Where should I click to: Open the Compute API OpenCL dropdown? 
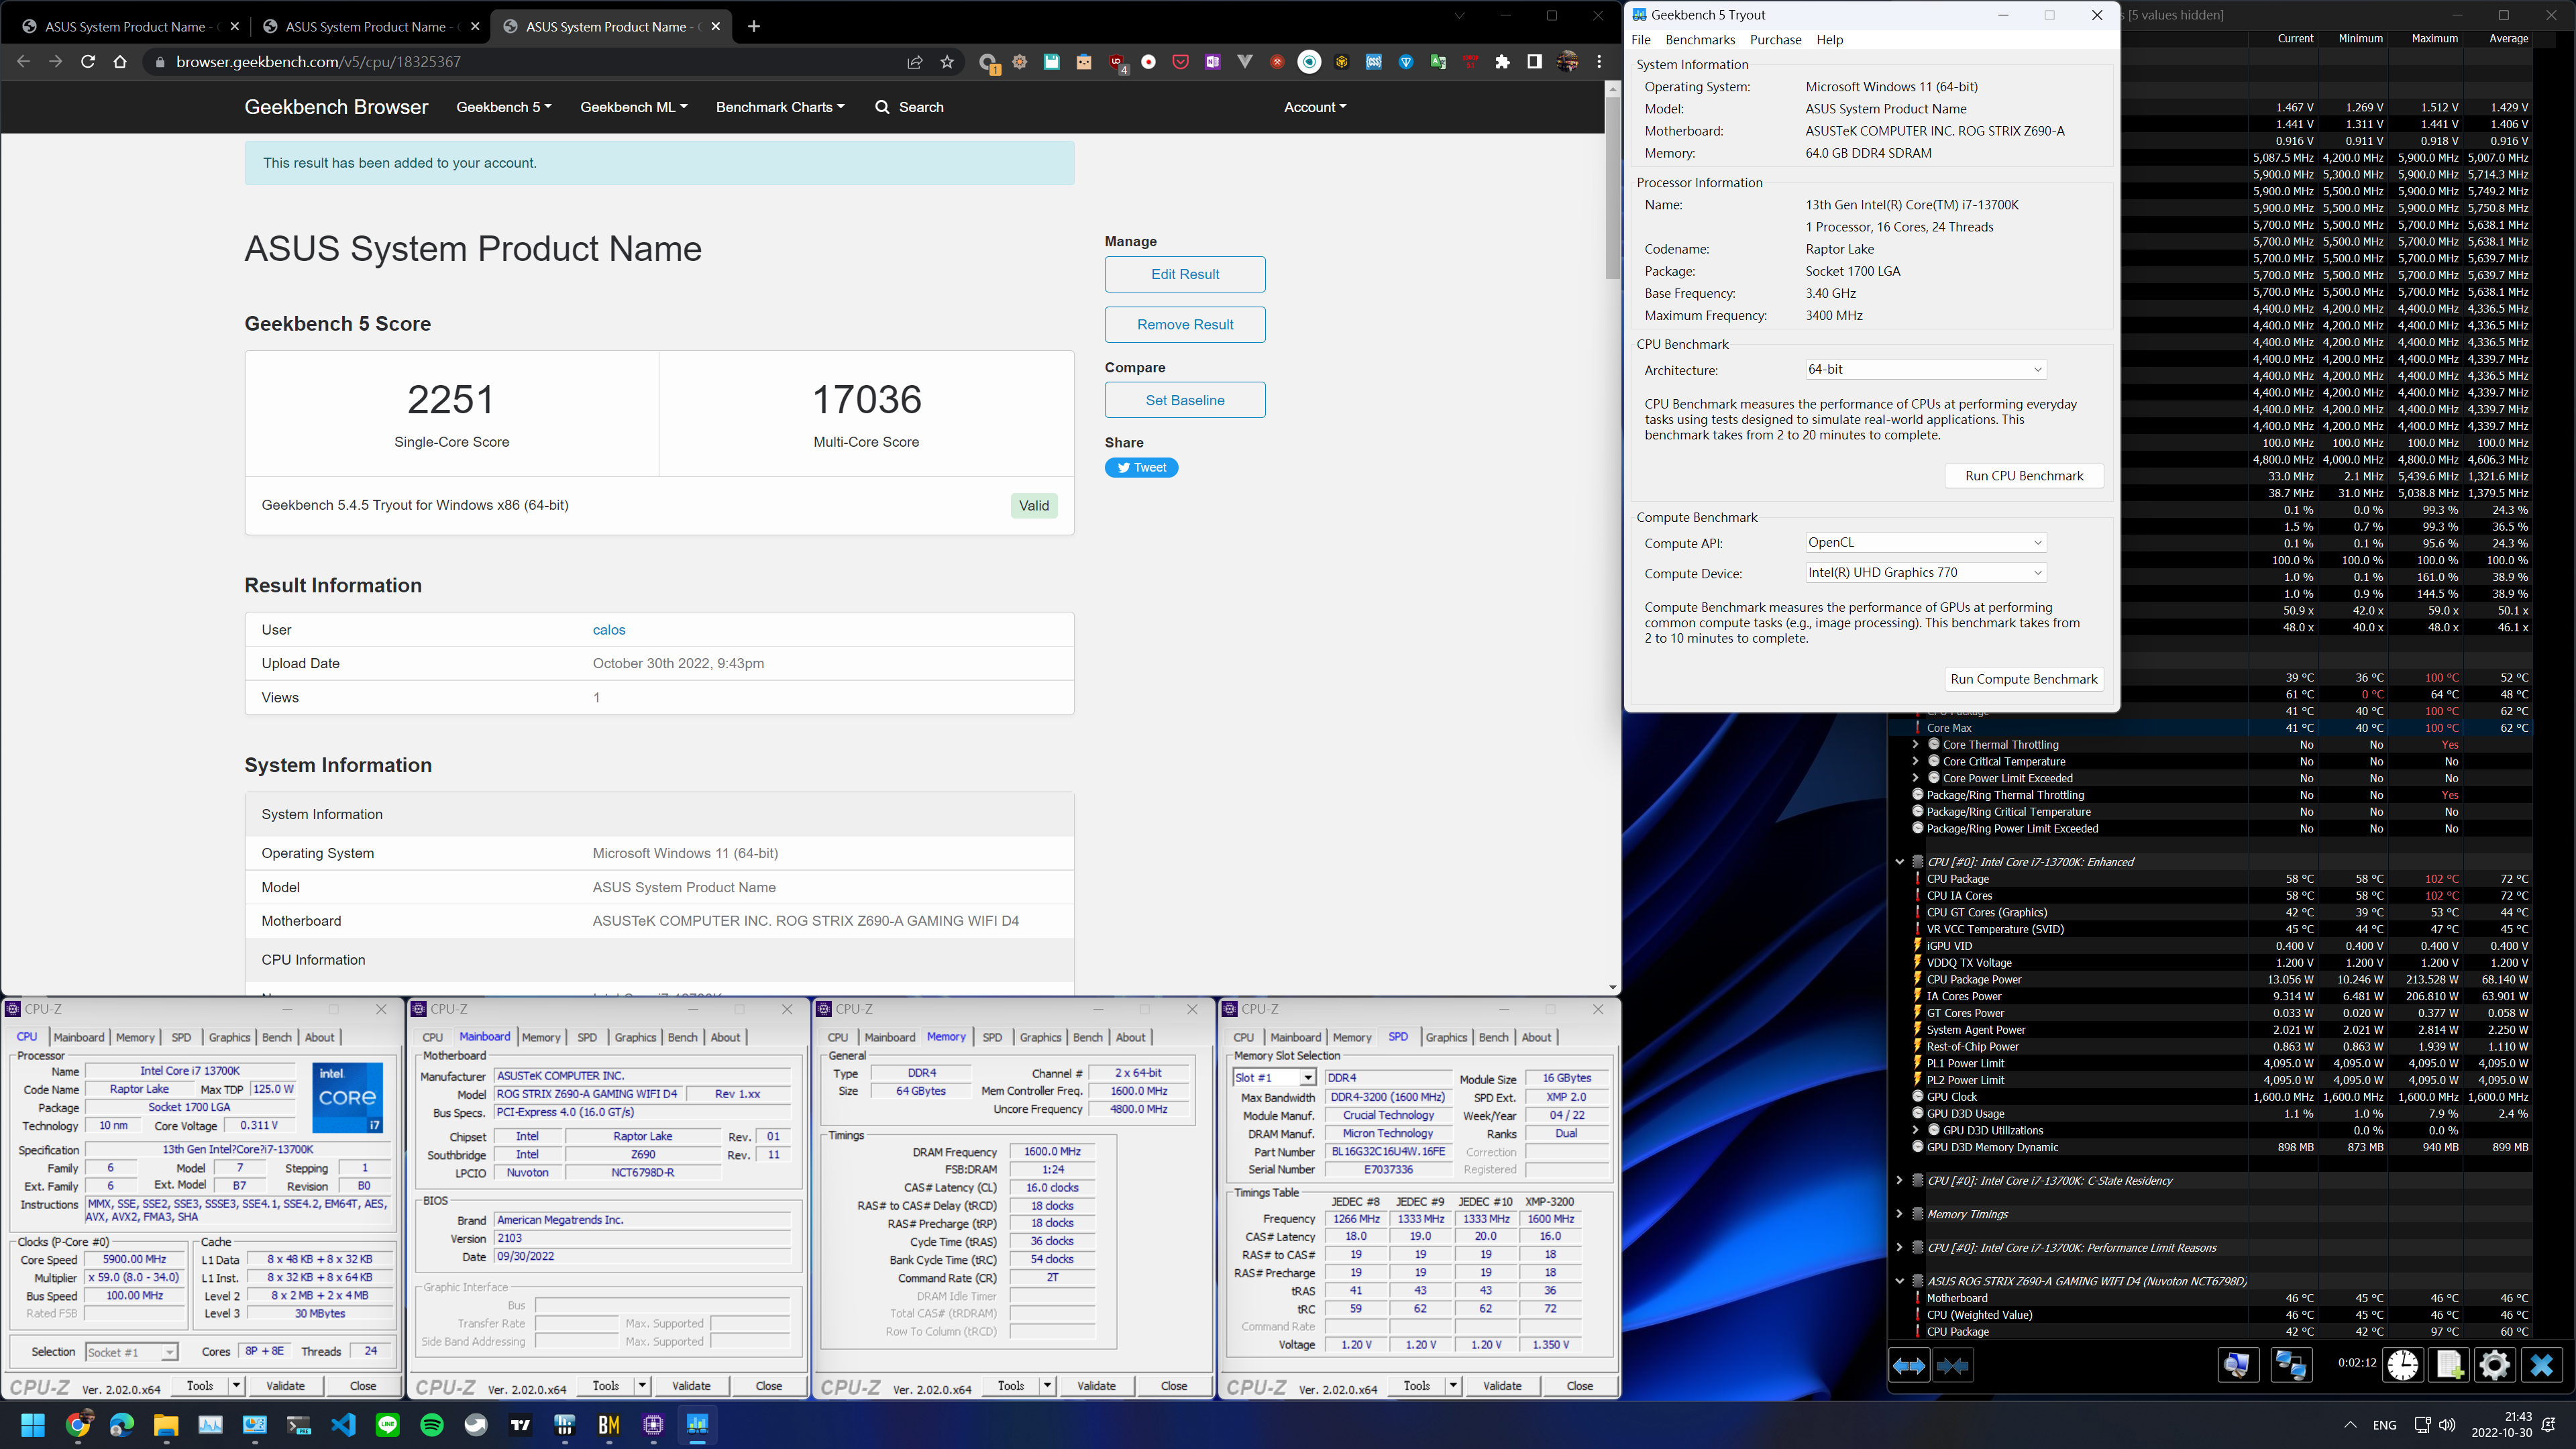click(1925, 542)
